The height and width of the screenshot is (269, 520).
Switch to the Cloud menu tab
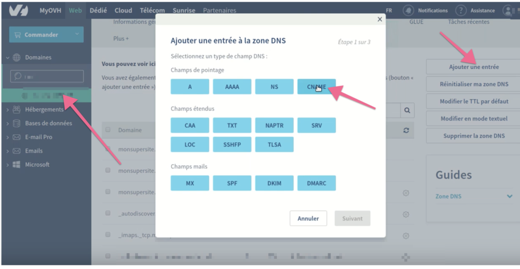[123, 10]
